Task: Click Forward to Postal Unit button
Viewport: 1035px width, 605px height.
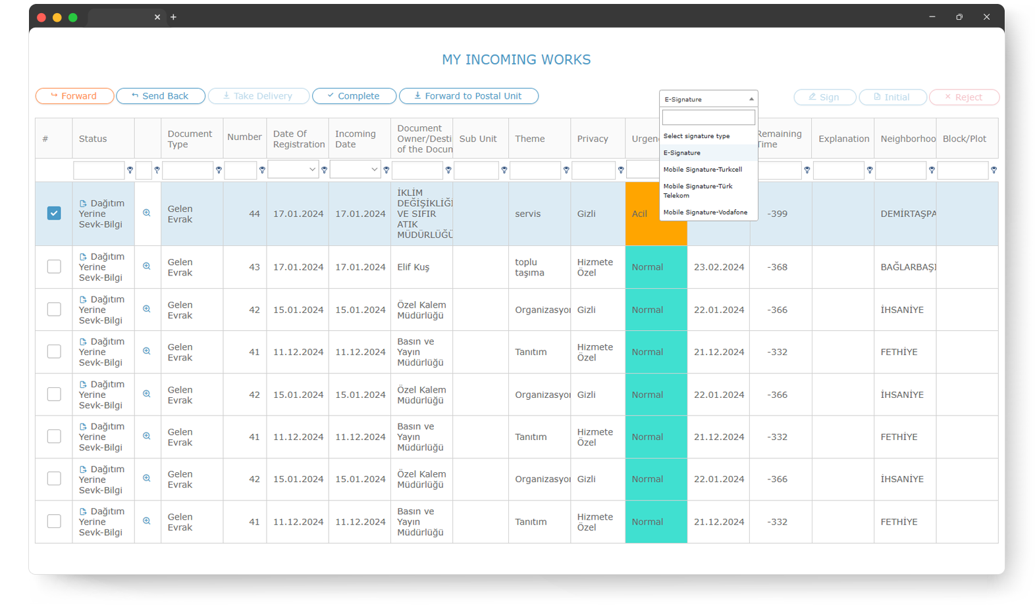Action: (468, 96)
